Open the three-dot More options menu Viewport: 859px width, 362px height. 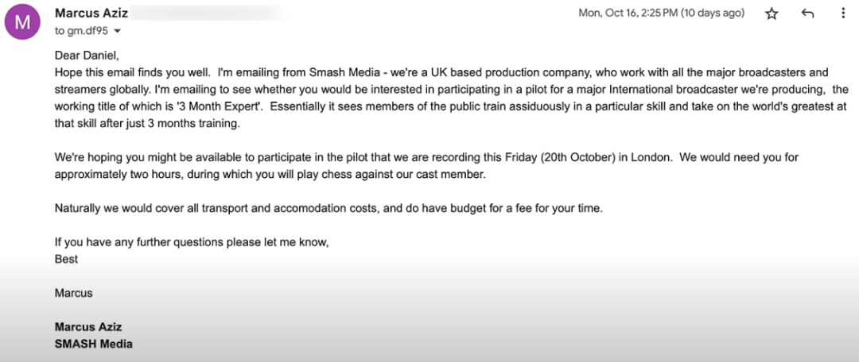(843, 13)
